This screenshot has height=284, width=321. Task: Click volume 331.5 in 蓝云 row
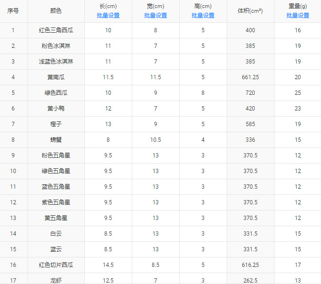click(250, 249)
